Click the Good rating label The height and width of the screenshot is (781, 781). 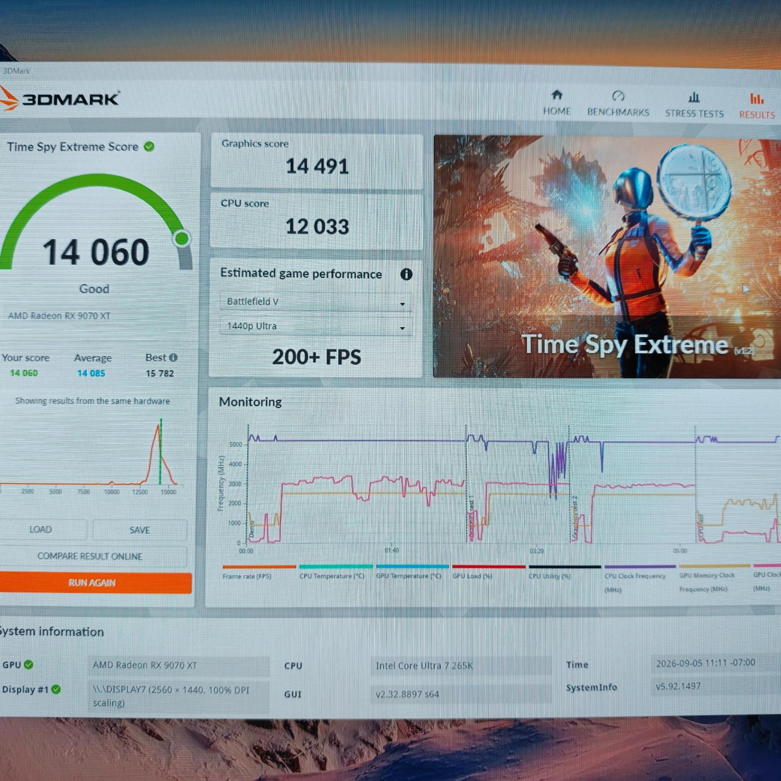coord(94,289)
